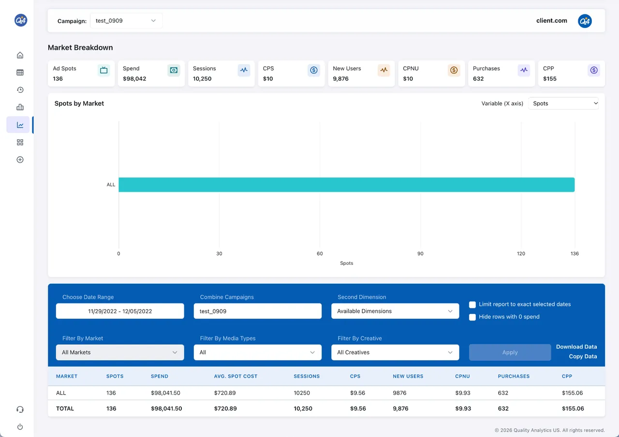Click the TOTAL row label

point(65,408)
